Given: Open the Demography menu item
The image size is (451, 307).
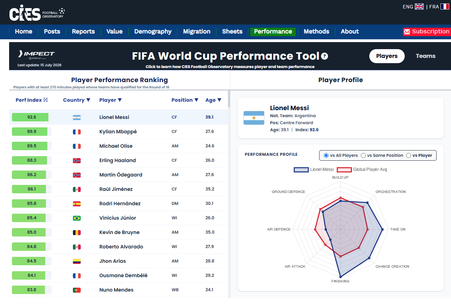Looking at the screenshot, I should coord(153,32).
